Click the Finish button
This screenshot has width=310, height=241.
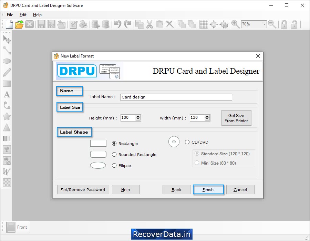(208, 190)
